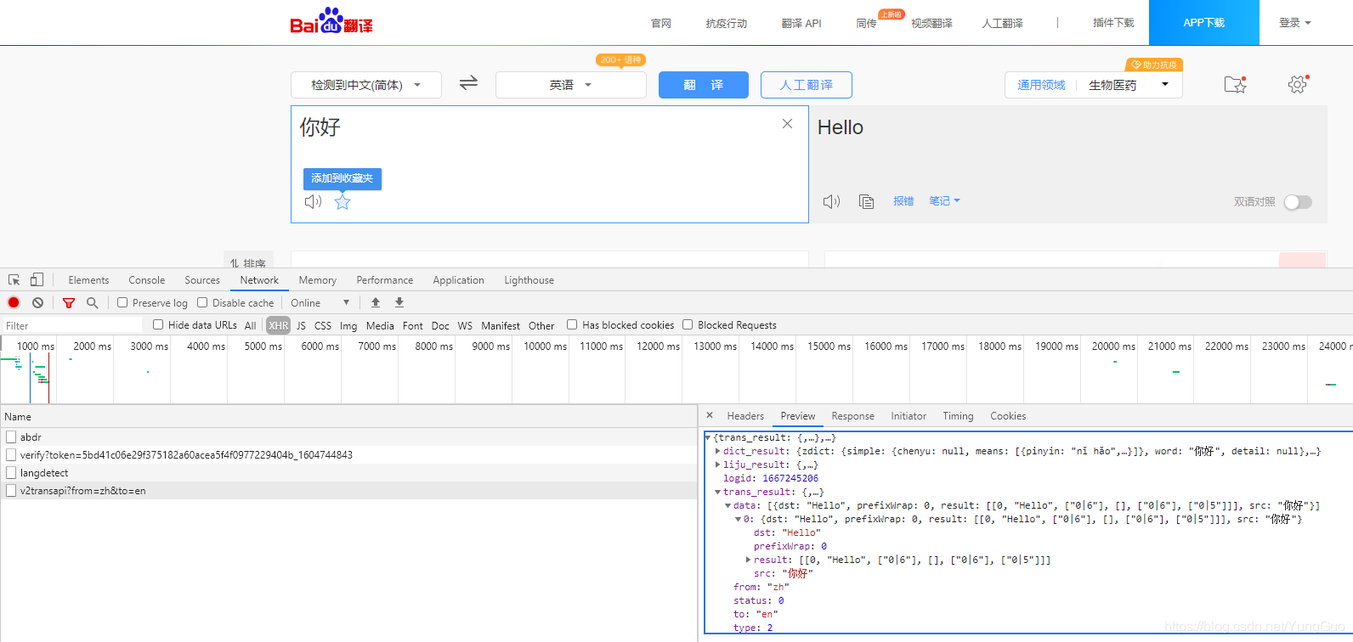This screenshot has width=1353, height=642.
Task: Select the JS request type filter
Action: pos(301,325)
